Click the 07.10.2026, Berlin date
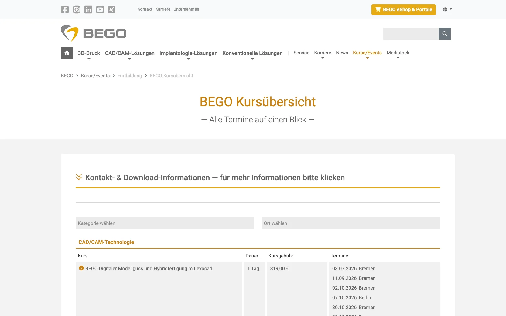The height and width of the screenshot is (316, 506). 352,297
